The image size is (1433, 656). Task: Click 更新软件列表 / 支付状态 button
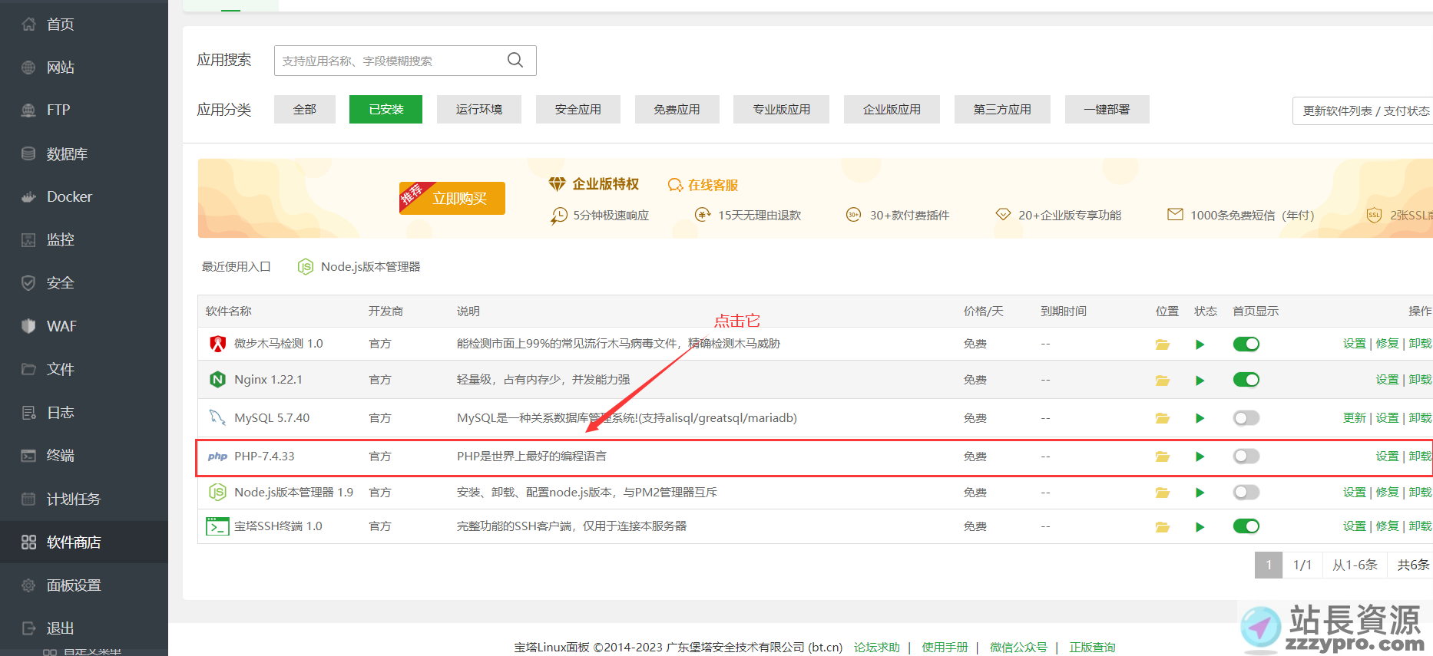coord(1363,110)
